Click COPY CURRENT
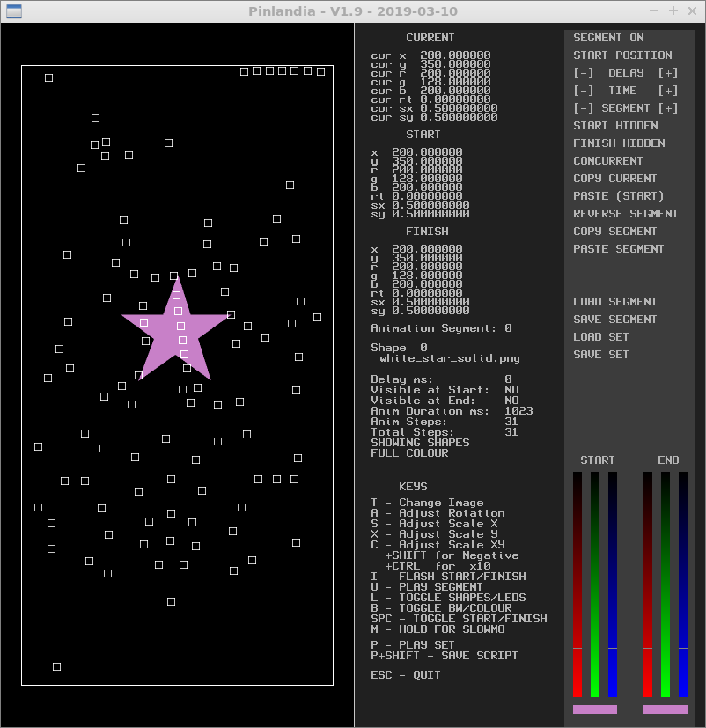Screen dimensions: 706x728 click(x=615, y=179)
